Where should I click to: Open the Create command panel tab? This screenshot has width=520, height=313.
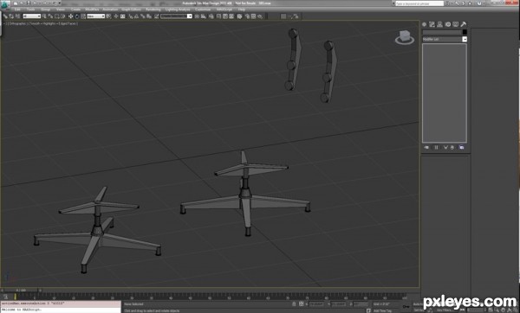[x=424, y=24]
